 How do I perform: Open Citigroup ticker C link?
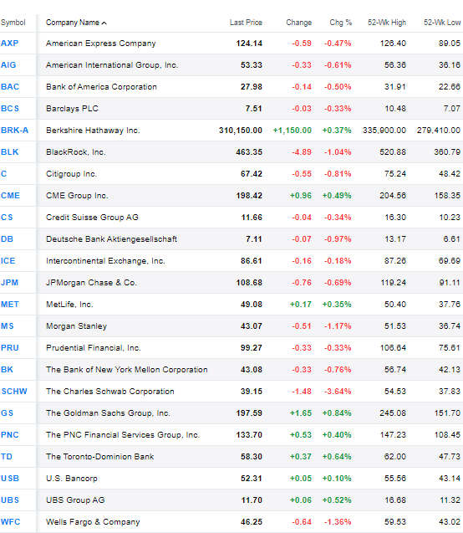coord(3,174)
